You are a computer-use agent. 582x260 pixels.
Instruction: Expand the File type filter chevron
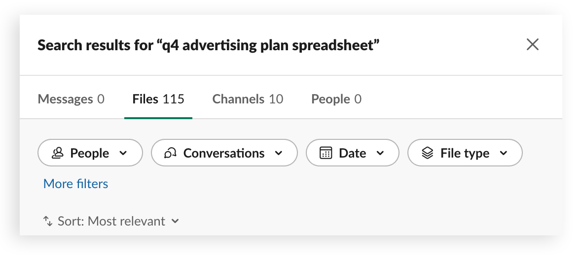[x=504, y=153]
